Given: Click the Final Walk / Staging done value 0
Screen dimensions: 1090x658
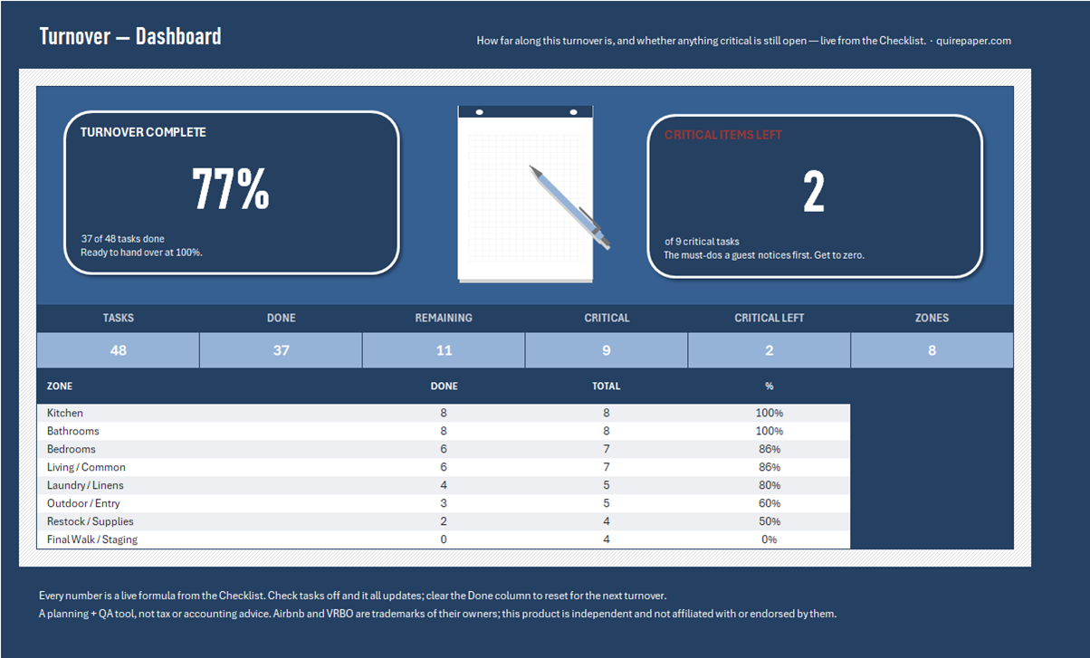Looking at the screenshot, I should [444, 539].
